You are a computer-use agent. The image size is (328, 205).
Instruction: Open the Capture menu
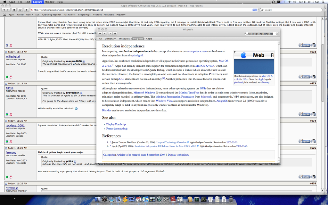tap(37, 2)
